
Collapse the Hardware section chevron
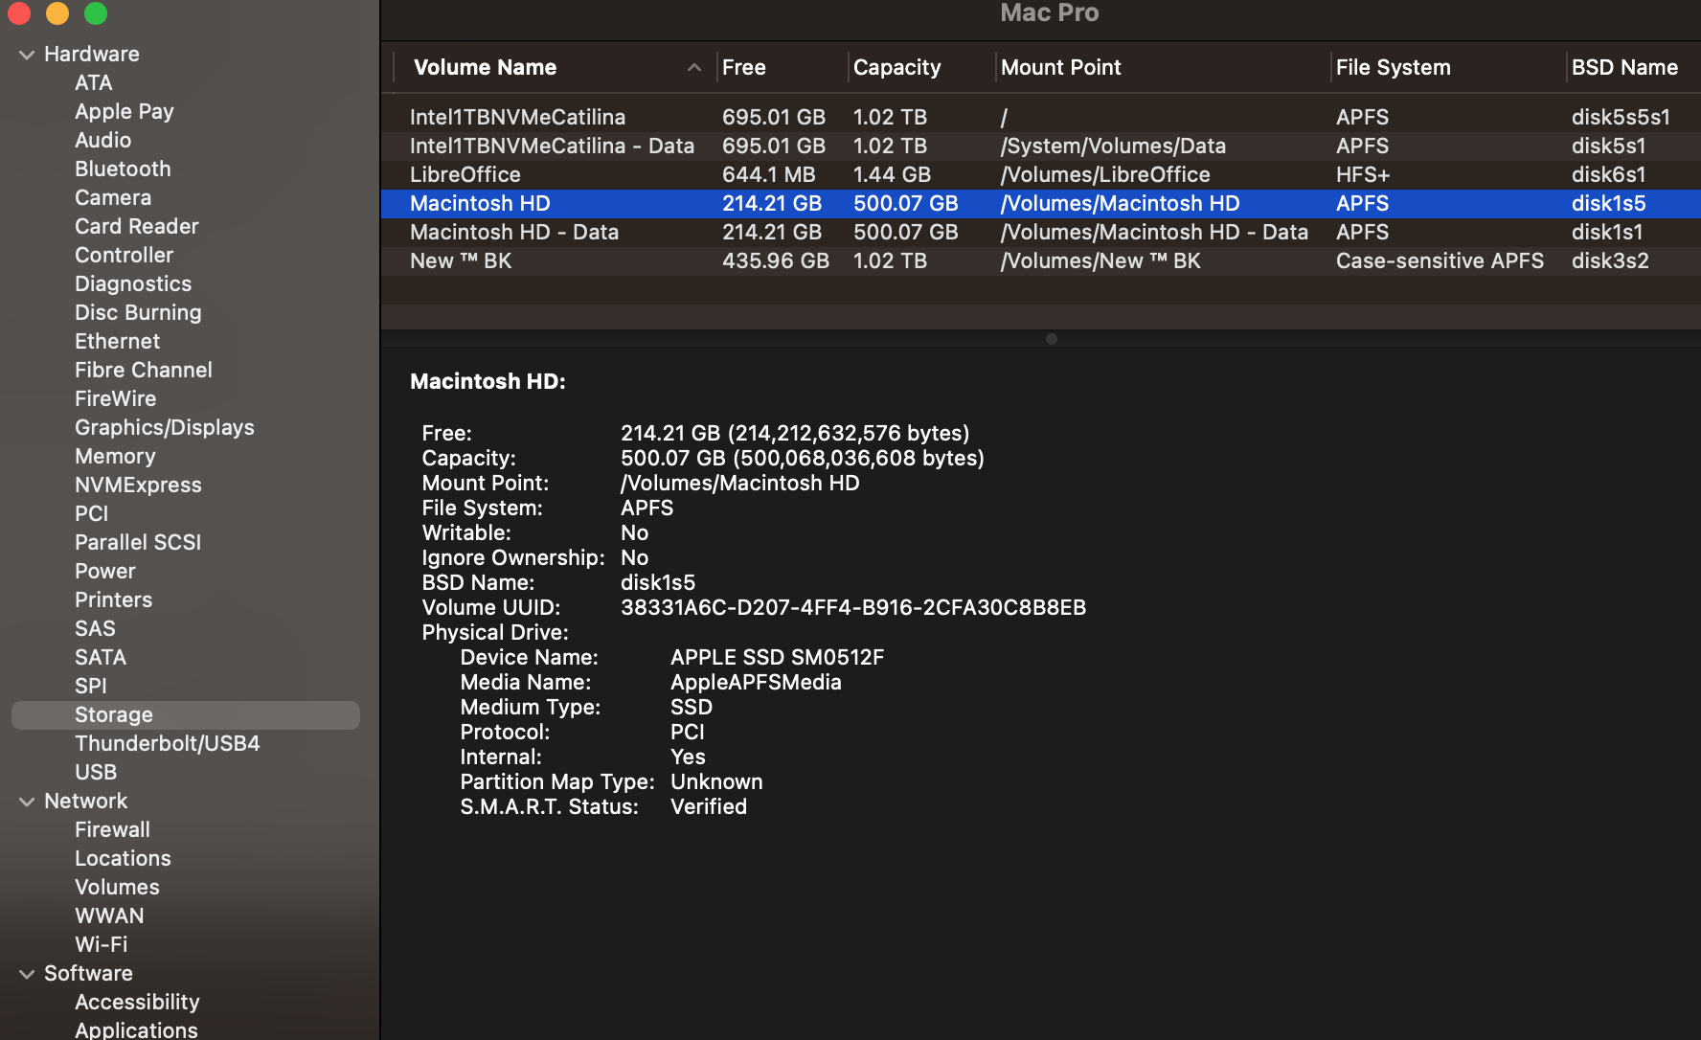(27, 55)
